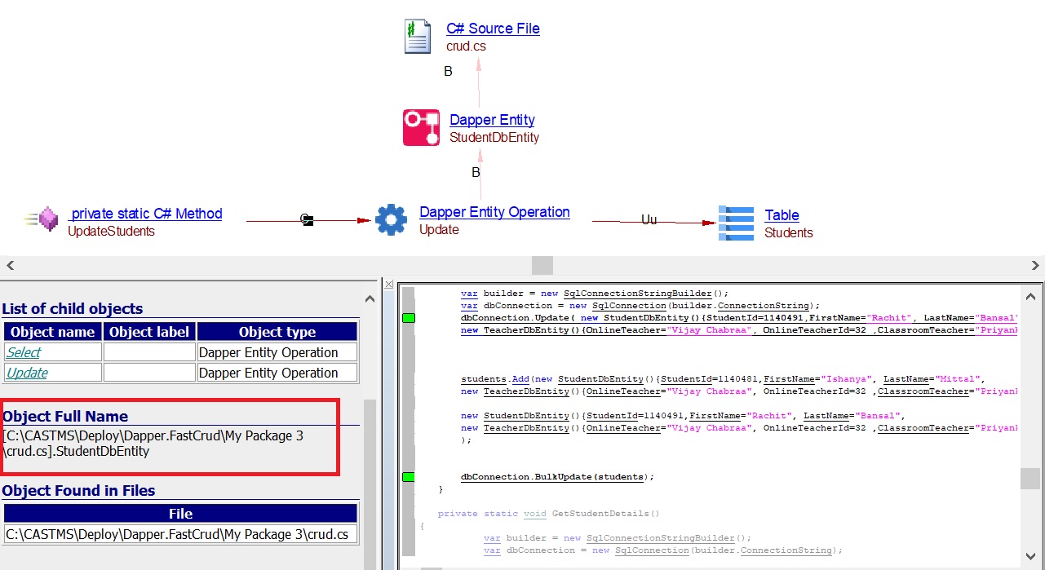Click the pink Dapper Entity icon
Viewport: 1045px width, 570px height.
tap(421, 128)
